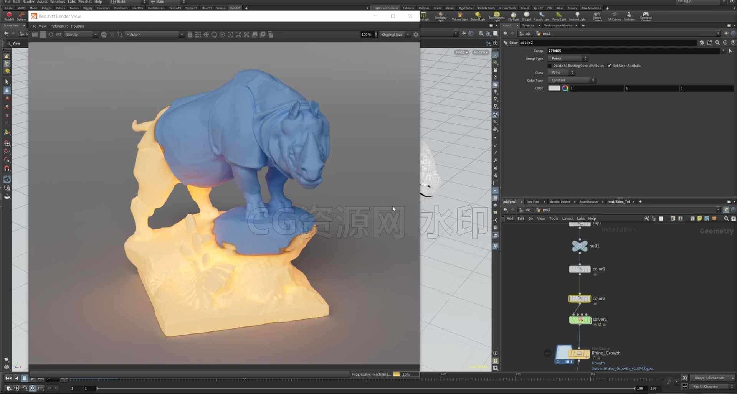Select the null1 node in network editor
Image resolution: width=737 pixels, height=394 pixels.
coord(580,246)
